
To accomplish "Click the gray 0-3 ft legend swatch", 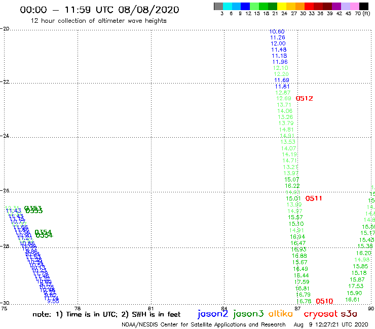I will coord(218,6).
